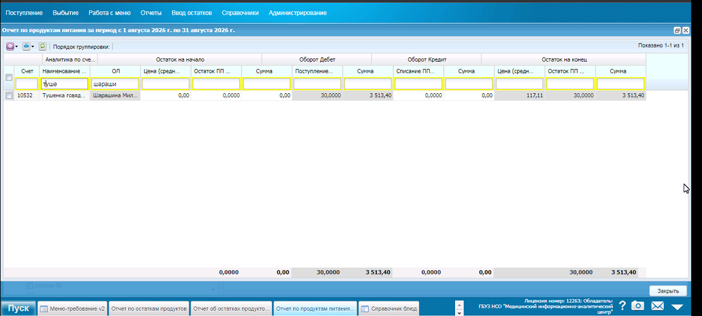Switch to Отчет об остатках продукто... tab

pyautogui.click(x=232, y=308)
